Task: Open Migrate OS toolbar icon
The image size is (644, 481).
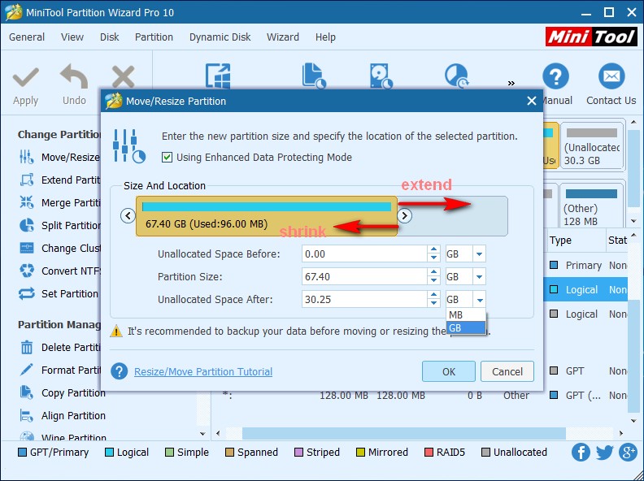Action: click(x=218, y=76)
